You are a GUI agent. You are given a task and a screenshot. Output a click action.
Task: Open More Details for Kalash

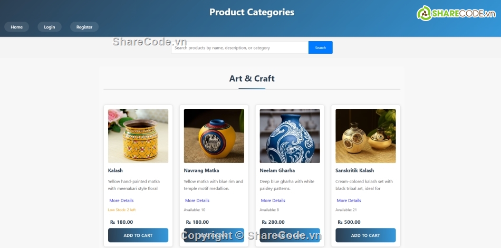coord(121,201)
